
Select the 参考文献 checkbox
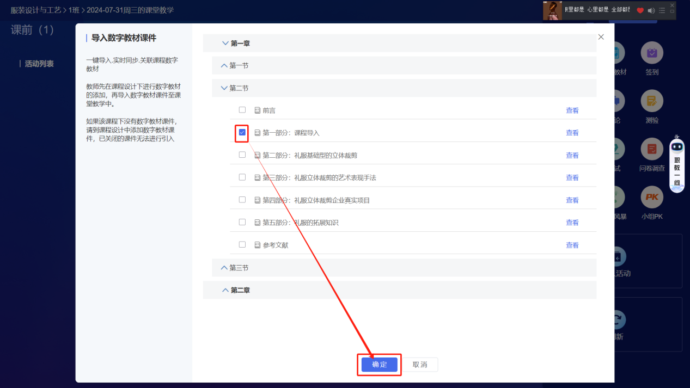(242, 244)
